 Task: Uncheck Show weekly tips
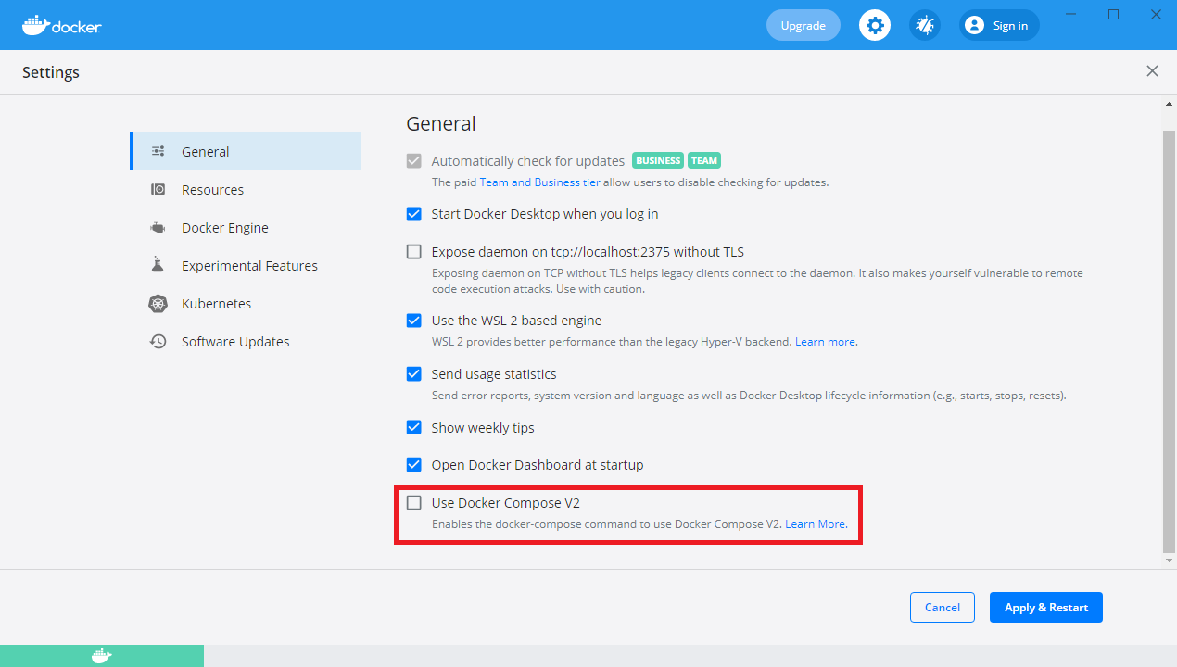pos(414,428)
